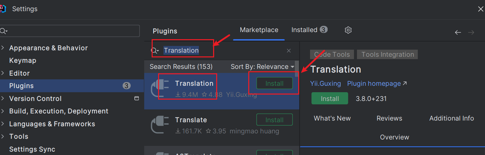Click the plugin results scrollbar thumb
Image resolution: width=485 pixels, height=155 pixels.
click(297, 69)
